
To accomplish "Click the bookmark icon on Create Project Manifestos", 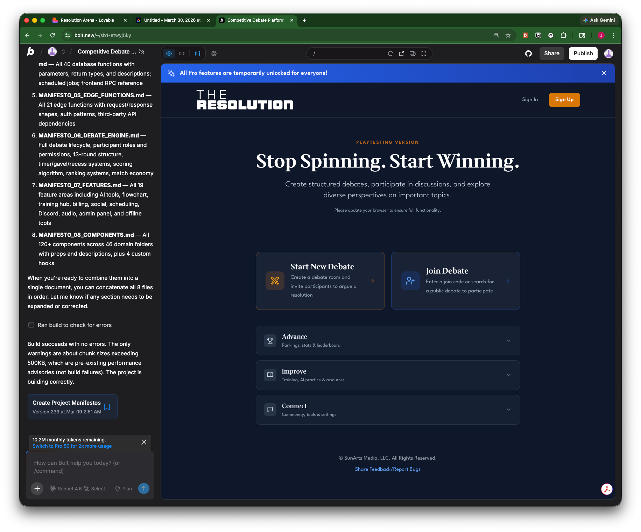I will (x=107, y=407).
